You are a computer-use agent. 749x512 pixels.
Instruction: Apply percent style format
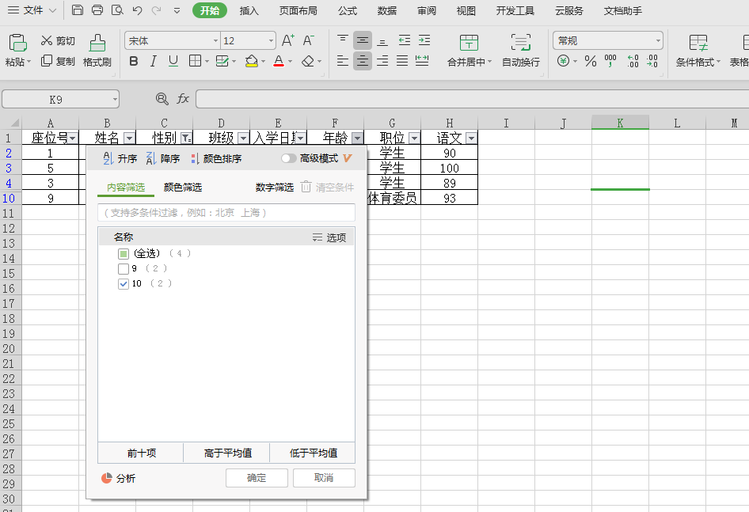coord(591,61)
